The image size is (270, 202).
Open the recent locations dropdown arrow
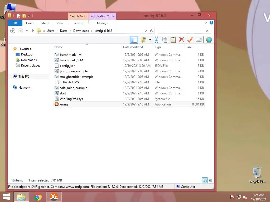coord(27,31)
